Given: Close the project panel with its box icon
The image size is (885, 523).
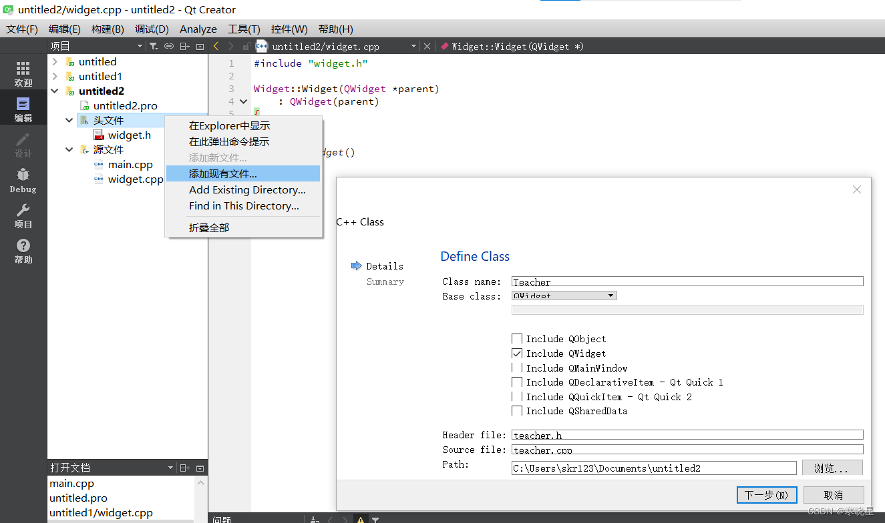Looking at the screenshot, I should 200,46.
